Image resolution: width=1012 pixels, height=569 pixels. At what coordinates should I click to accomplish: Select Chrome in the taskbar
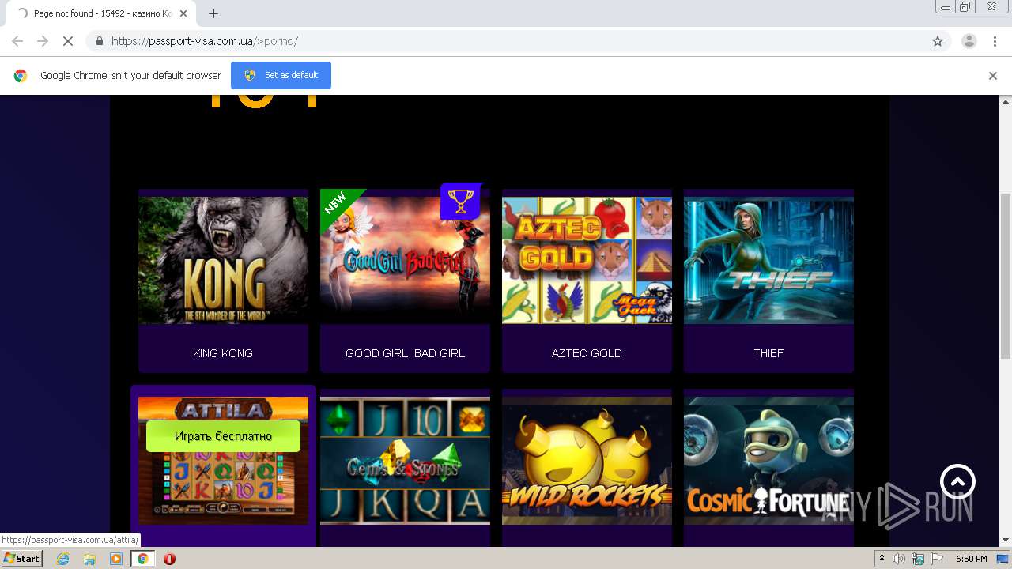coord(143,559)
